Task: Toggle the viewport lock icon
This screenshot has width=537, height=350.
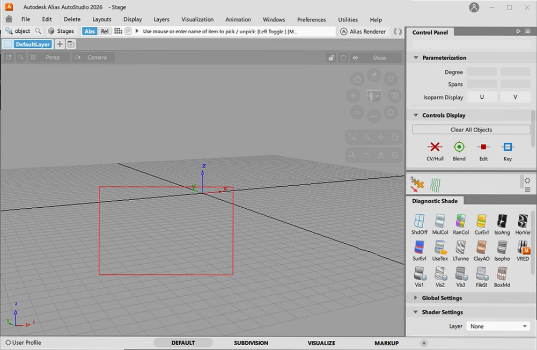Action: click(x=331, y=57)
